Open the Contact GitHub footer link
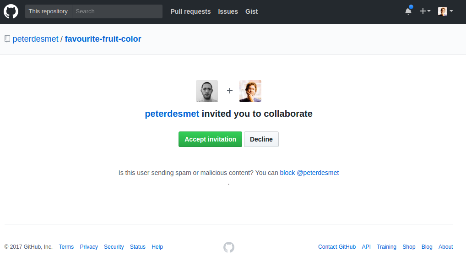Viewport: 466px width, 262px height. click(x=337, y=247)
